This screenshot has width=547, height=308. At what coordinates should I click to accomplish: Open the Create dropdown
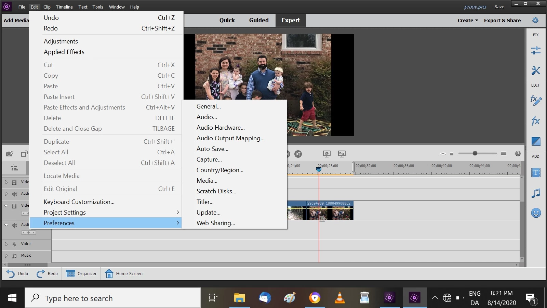pos(468,21)
